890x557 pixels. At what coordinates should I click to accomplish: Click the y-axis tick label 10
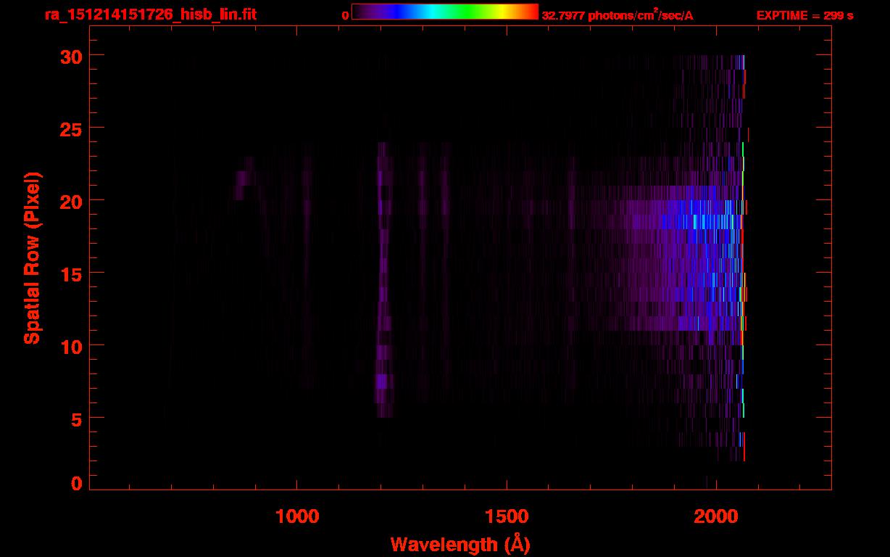click(71, 346)
